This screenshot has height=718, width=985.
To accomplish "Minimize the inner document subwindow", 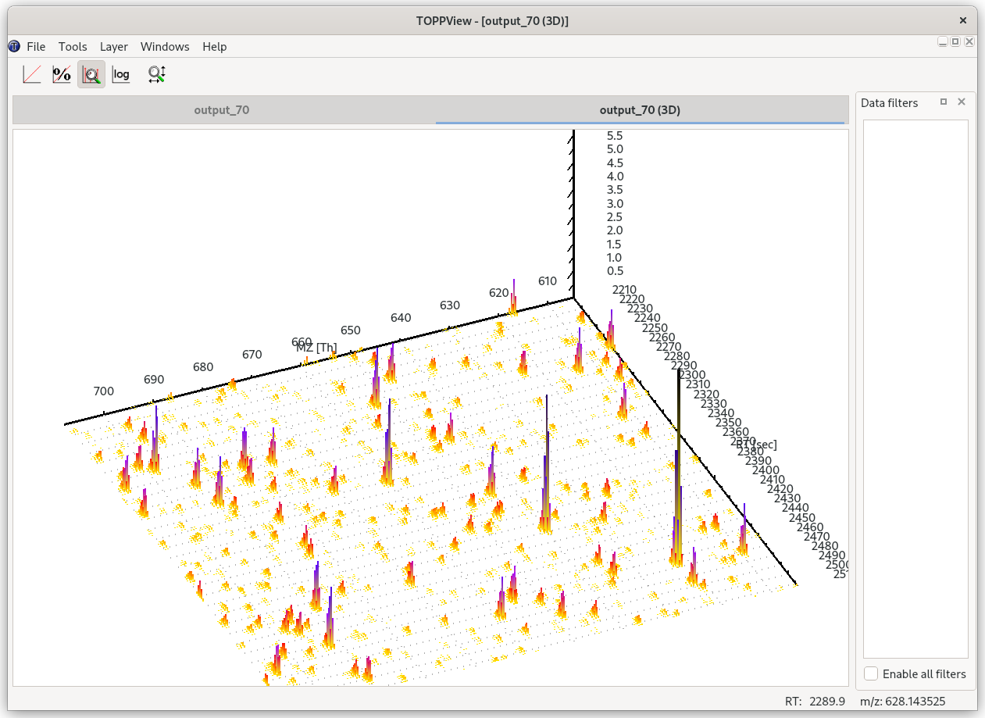I will click(943, 42).
